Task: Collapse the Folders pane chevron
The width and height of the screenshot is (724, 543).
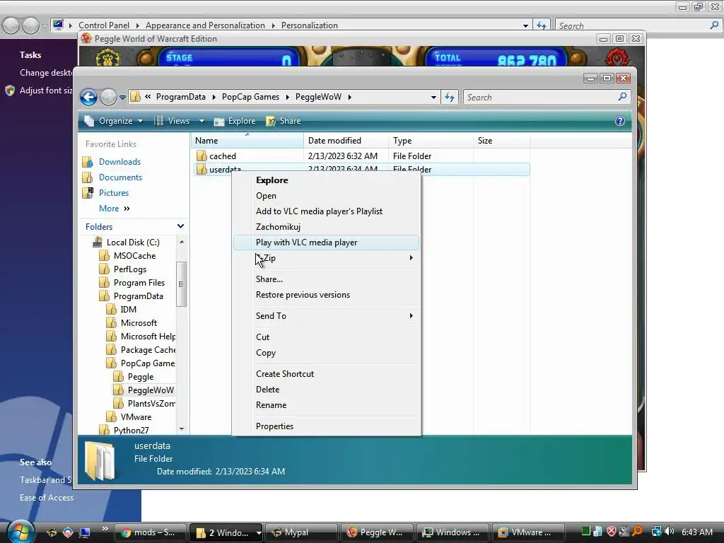Action: (x=180, y=226)
